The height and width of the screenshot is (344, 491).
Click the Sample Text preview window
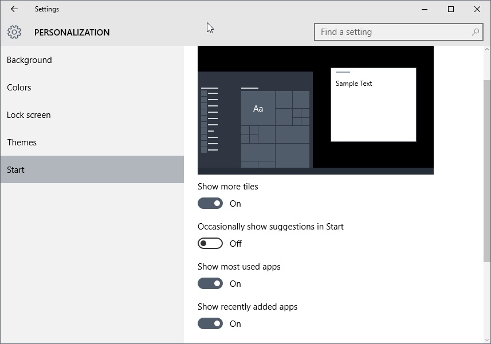[x=374, y=105]
